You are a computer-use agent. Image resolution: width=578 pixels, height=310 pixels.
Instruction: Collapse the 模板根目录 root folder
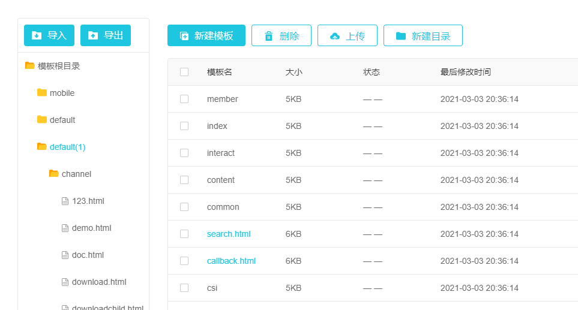(29, 66)
